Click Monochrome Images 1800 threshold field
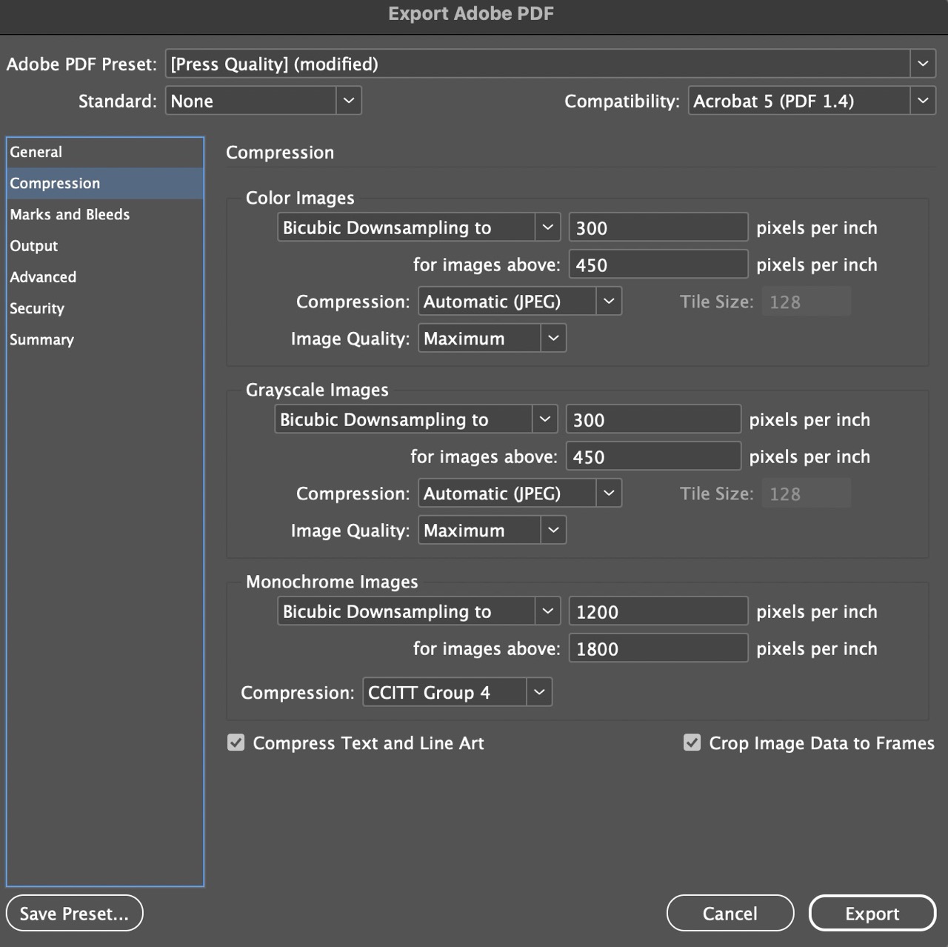The image size is (948, 947). [x=658, y=648]
